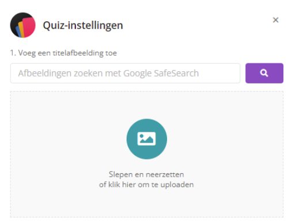Click the step number 1 label
Image resolution: width=292 pixels, height=221 pixels.
coord(13,53)
